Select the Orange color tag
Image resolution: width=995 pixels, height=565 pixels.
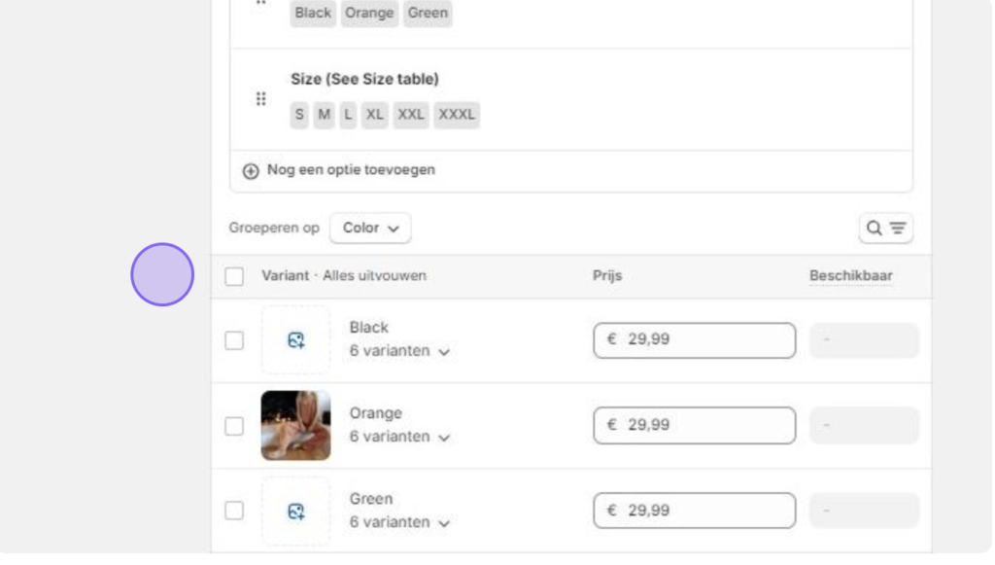coord(369,14)
